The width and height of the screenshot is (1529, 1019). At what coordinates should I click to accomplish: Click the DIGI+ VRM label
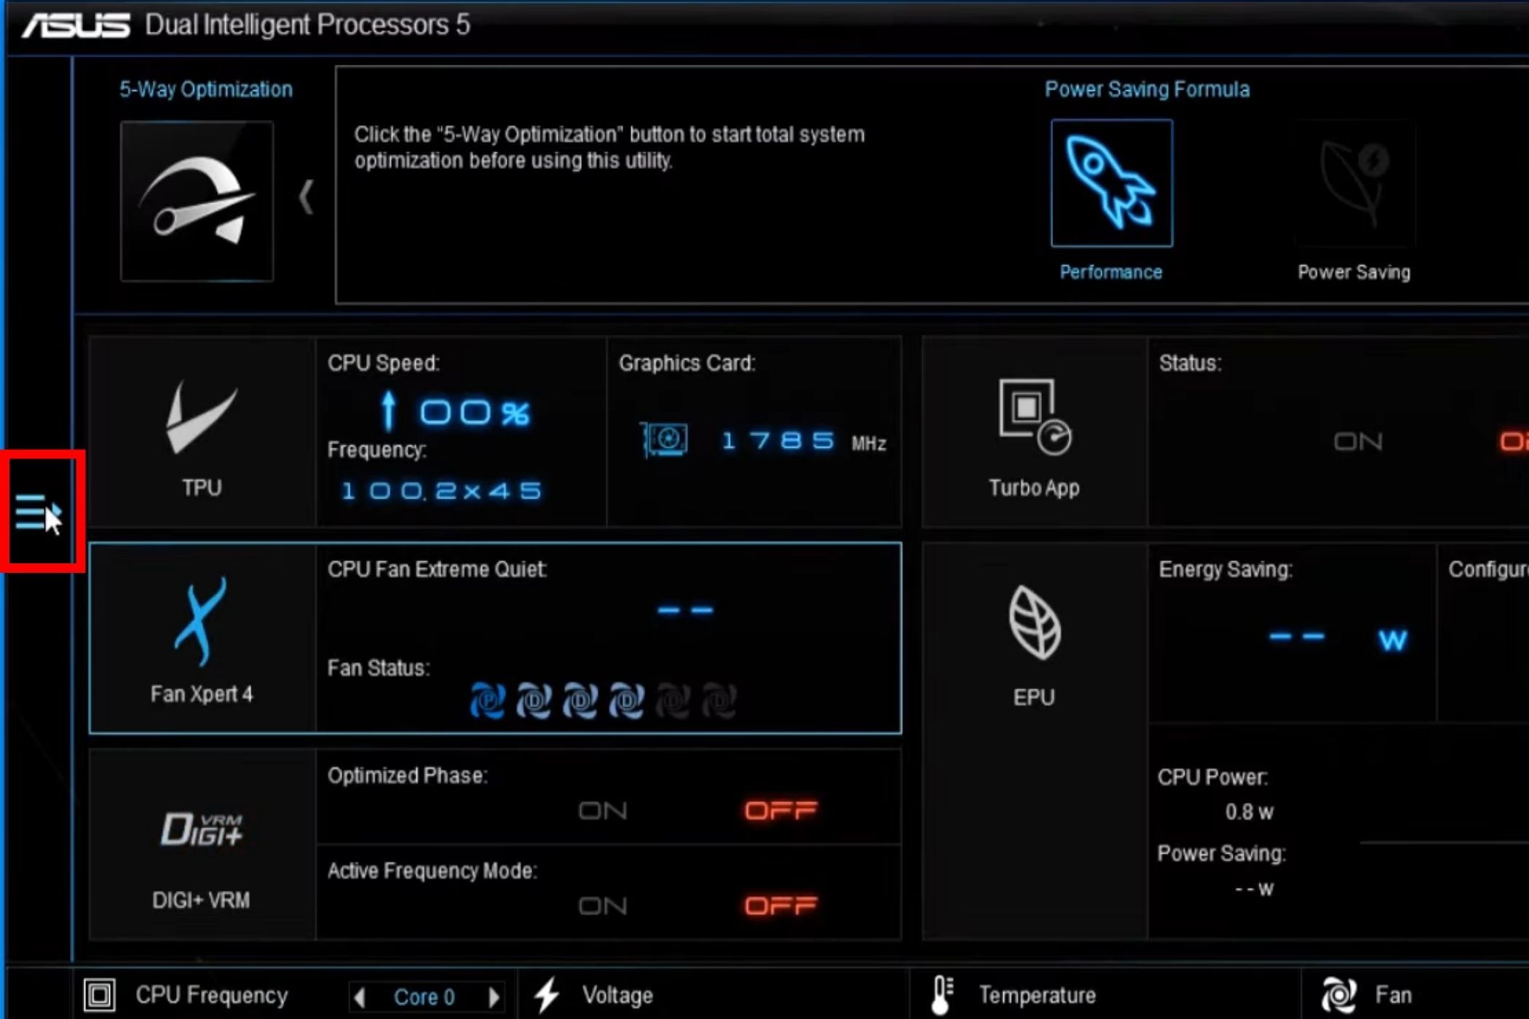[x=201, y=900]
